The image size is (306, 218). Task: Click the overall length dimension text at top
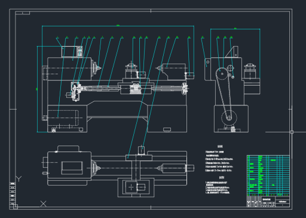118,25
